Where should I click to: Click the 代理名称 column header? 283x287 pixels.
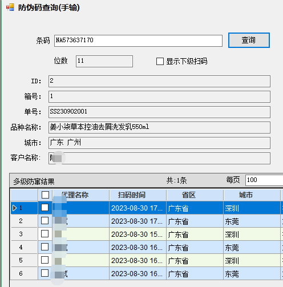click(81, 195)
